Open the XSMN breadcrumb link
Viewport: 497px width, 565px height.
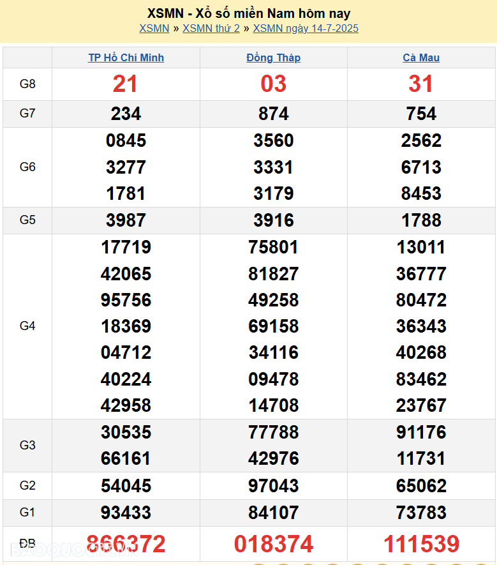[x=154, y=28]
